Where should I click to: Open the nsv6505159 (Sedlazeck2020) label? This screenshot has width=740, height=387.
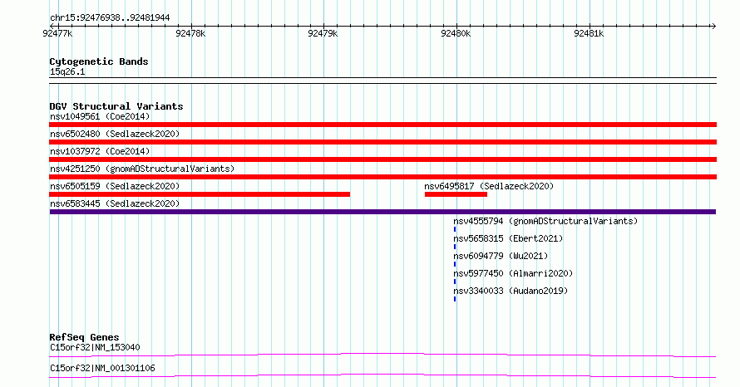[115, 186]
